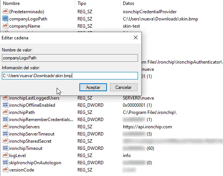223x176 pixels.
Task: Click the ironchipRememberCredentials DWORD icon
Action: pos(5,119)
